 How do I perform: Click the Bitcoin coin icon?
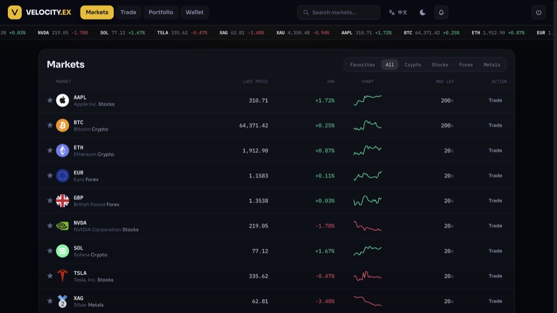pyautogui.click(x=62, y=125)
